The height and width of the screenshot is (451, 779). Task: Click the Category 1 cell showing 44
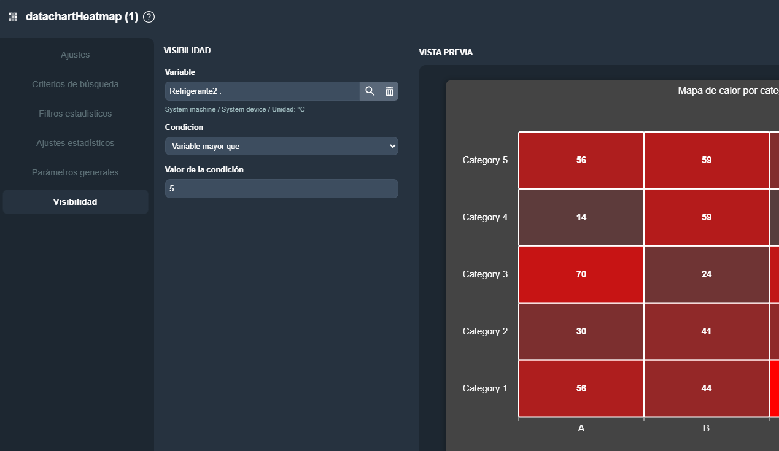(x=707, y=388)
